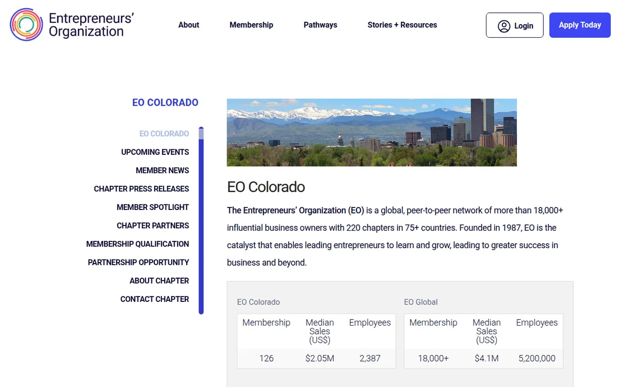Click the Login button text
Viewport: 619px width, 387px height.
point(524,26)
